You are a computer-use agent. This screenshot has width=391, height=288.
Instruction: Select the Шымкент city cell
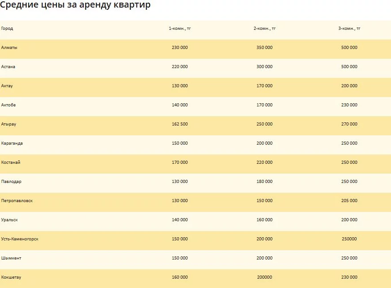[11, 258]
